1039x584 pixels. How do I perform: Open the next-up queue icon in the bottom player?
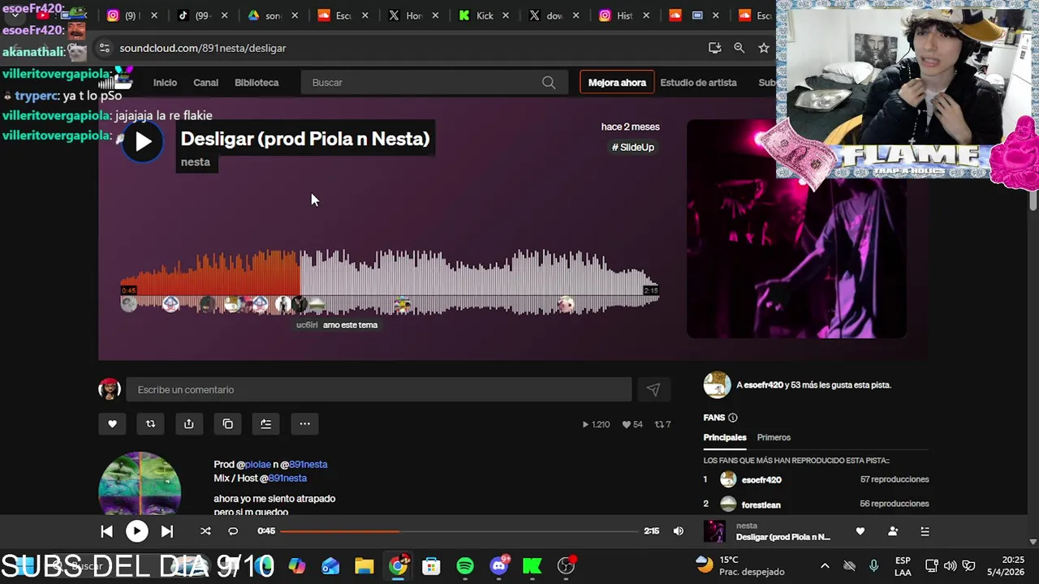(925, 531)
